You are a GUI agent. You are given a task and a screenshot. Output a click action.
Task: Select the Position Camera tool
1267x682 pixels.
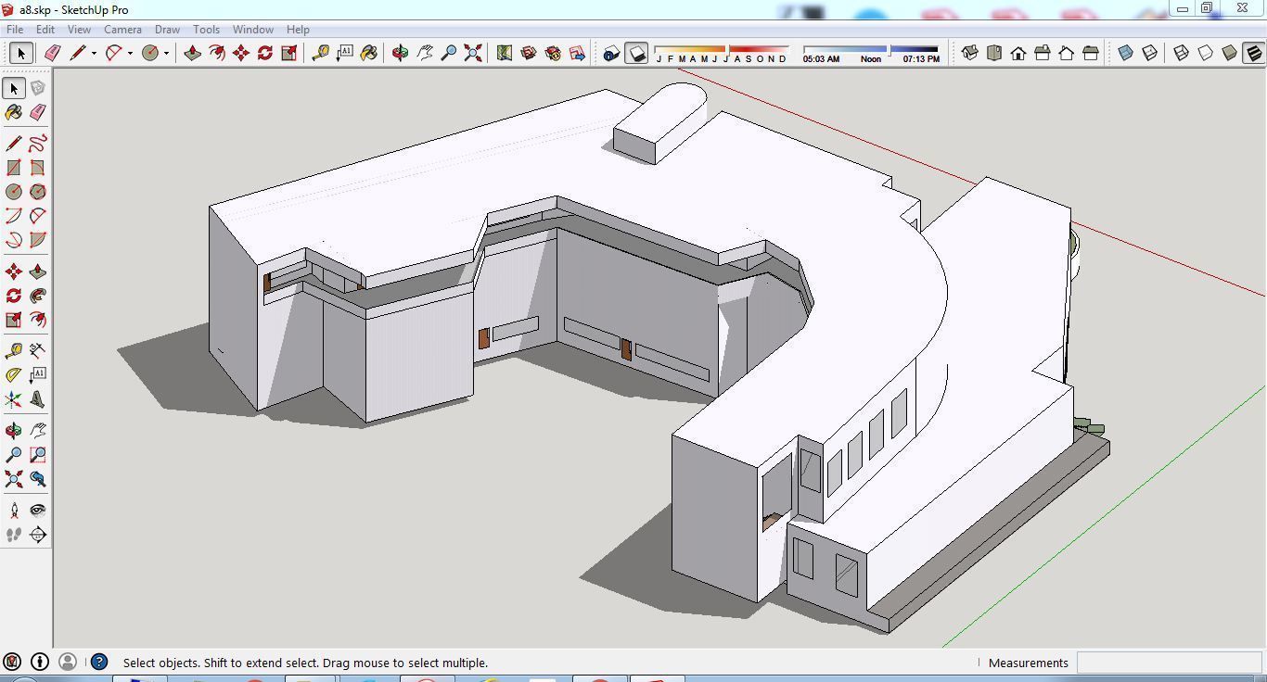[x=14, y=511]
